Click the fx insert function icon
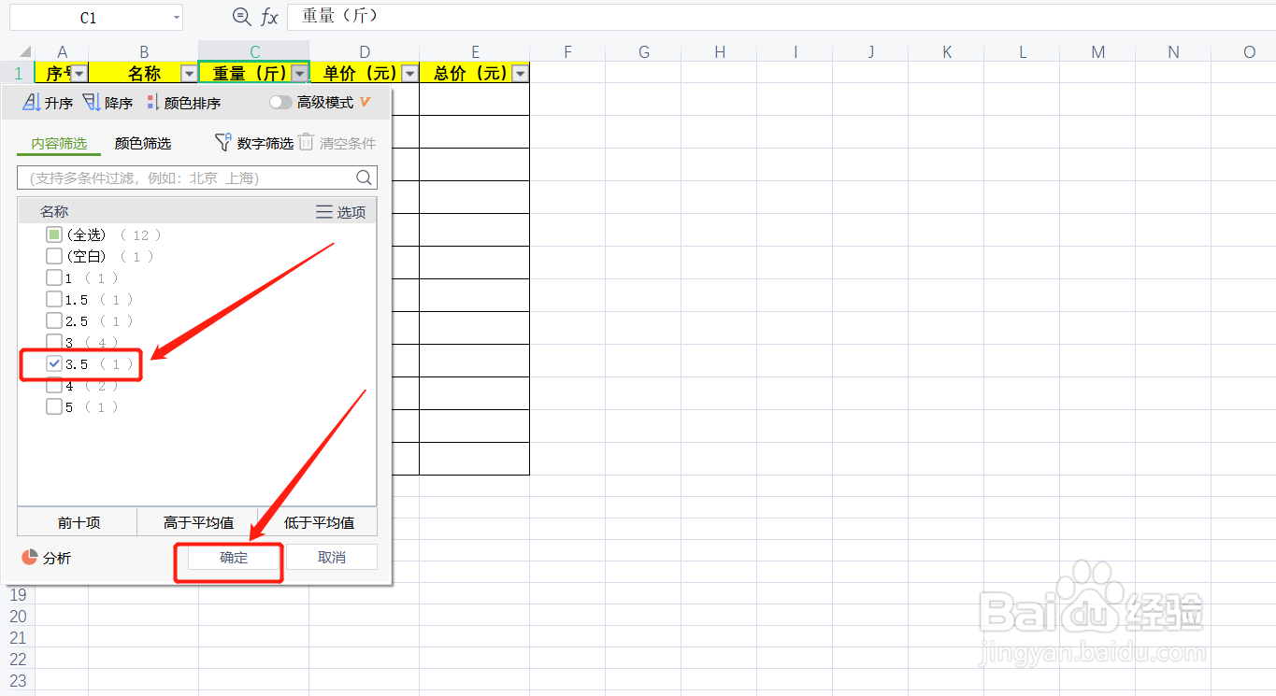The height and width of the screenshot is (696, 1276). (x=269, y=16)
